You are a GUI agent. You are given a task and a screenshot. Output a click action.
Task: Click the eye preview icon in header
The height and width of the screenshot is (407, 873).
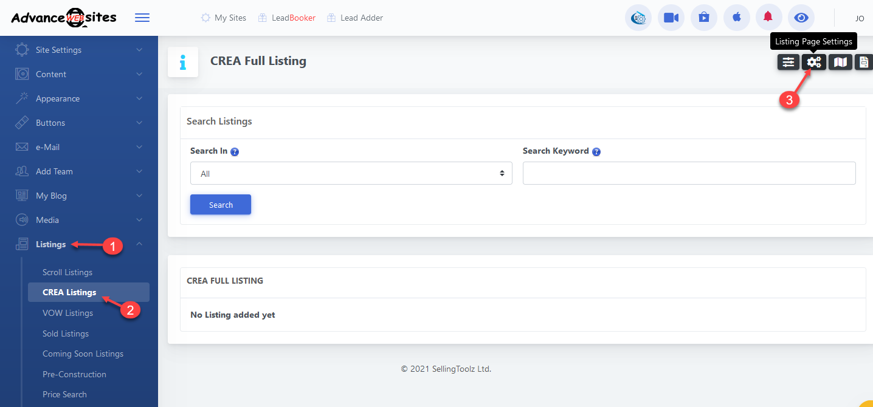801,18
